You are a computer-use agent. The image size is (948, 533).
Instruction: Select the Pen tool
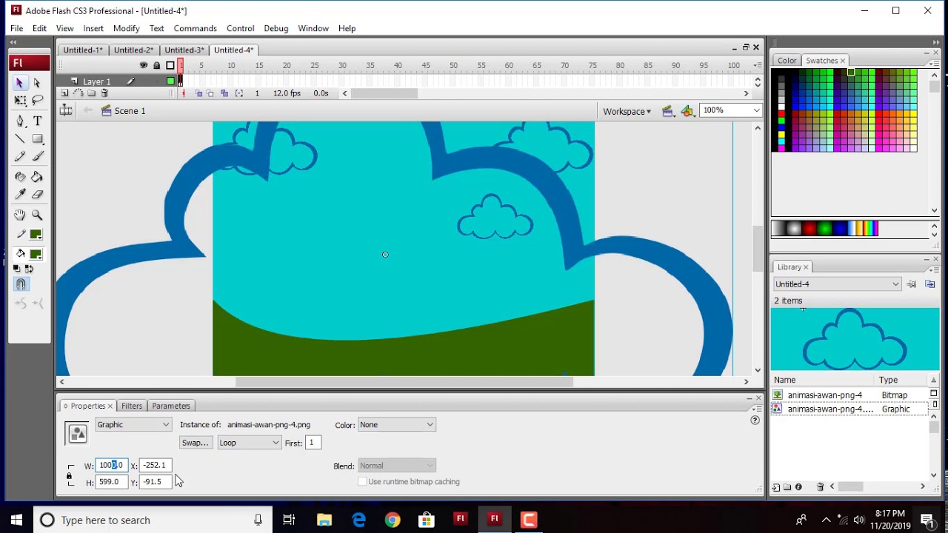tap(20, 121)
